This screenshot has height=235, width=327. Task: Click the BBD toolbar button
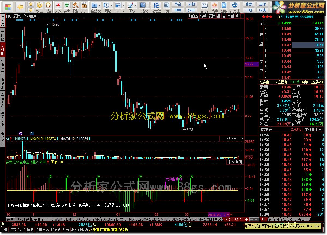click(178, 10)
